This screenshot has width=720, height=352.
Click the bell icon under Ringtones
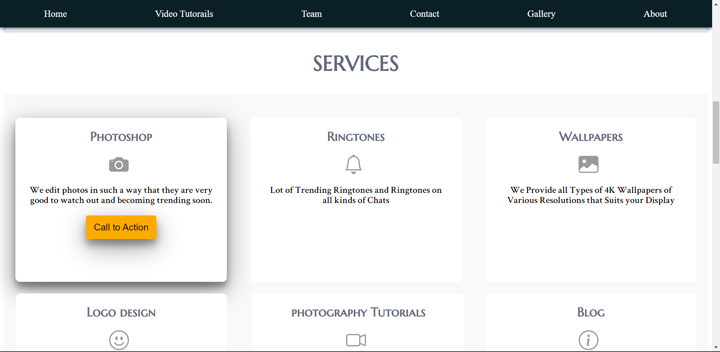(353, 164)
